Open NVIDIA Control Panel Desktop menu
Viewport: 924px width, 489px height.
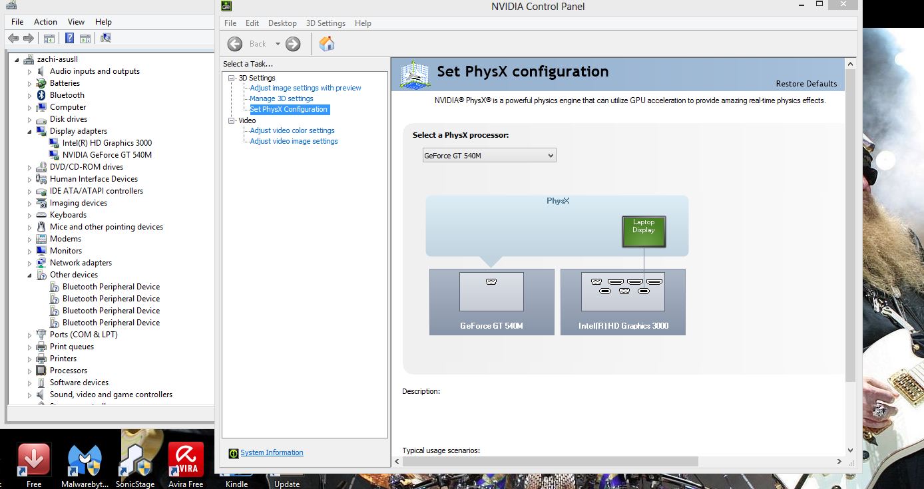pos(282,23)
